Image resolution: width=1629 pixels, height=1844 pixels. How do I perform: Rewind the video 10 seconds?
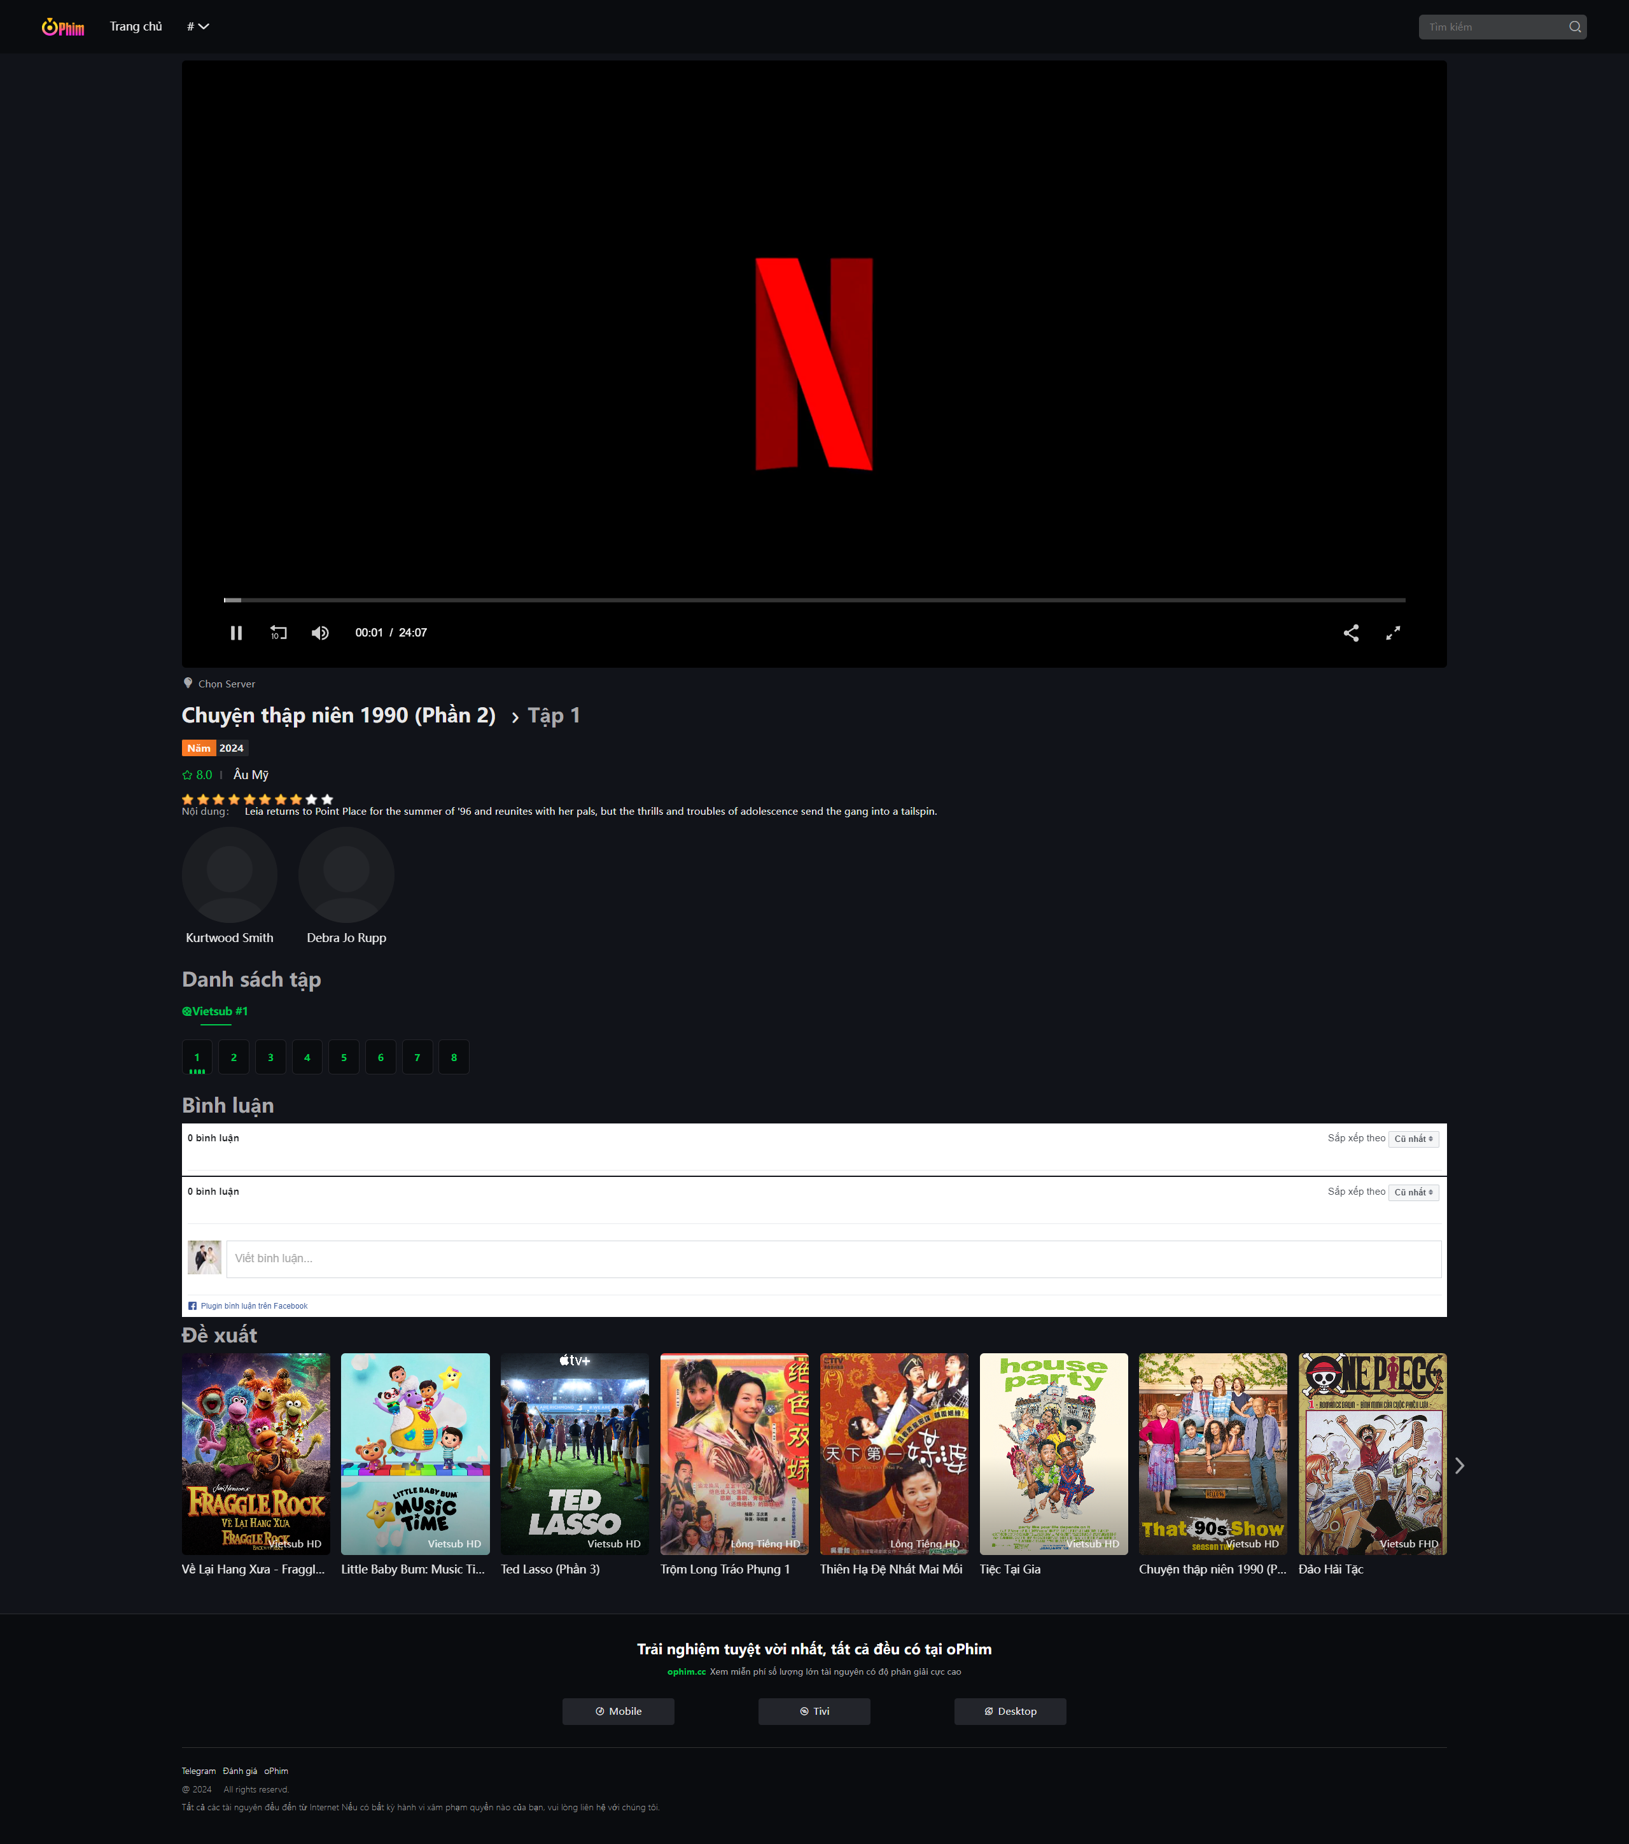pyautogui.click(x=278, y=633)
